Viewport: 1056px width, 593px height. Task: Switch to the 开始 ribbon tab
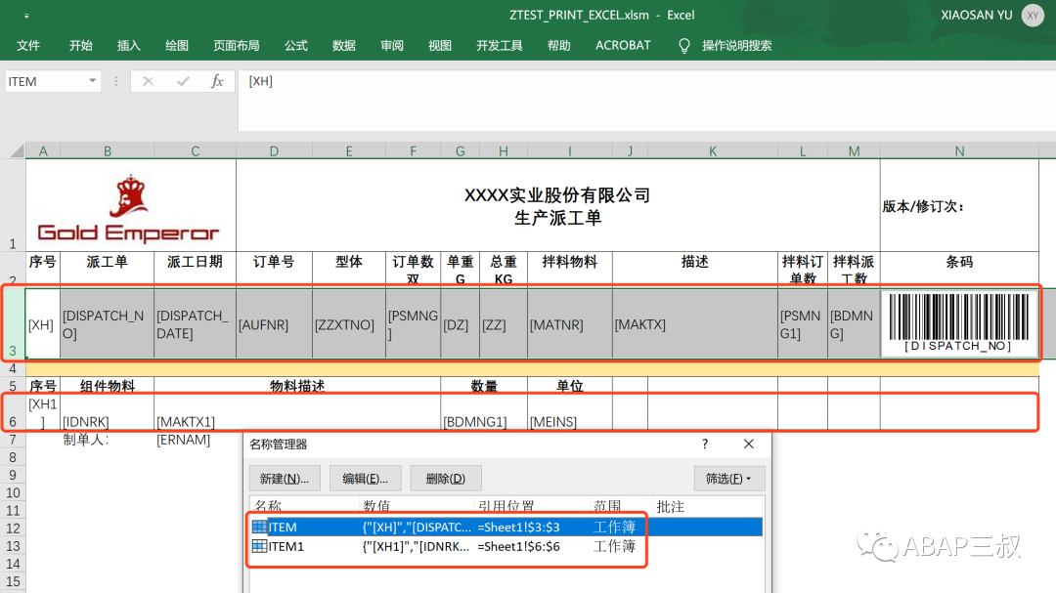(81, 46)
